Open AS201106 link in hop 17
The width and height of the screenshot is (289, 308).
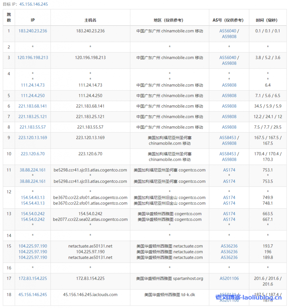(x=229, y=278)
